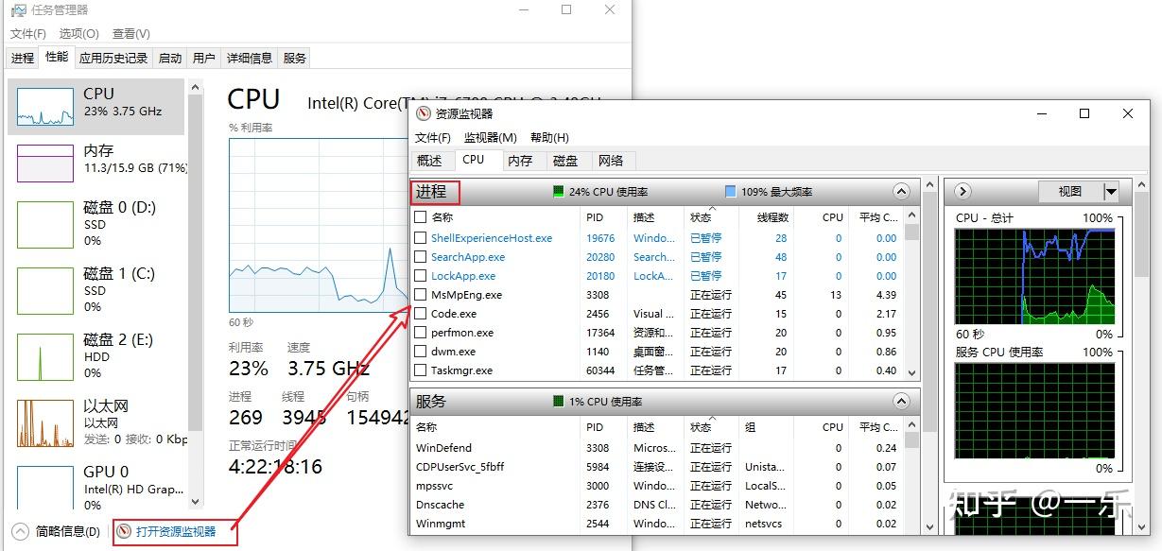
Task: Select the Code.exe checkbox
Action: click(419, 314)
